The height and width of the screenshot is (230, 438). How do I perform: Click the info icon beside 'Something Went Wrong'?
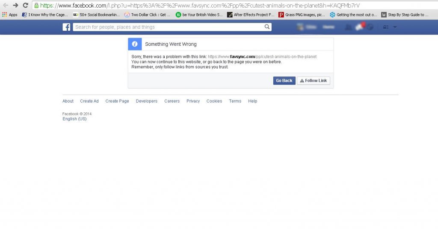tap(135, 44)
